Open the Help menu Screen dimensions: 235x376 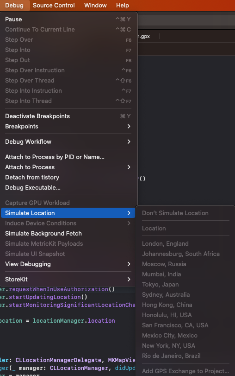pyautogui.click(x=123, y=5)
